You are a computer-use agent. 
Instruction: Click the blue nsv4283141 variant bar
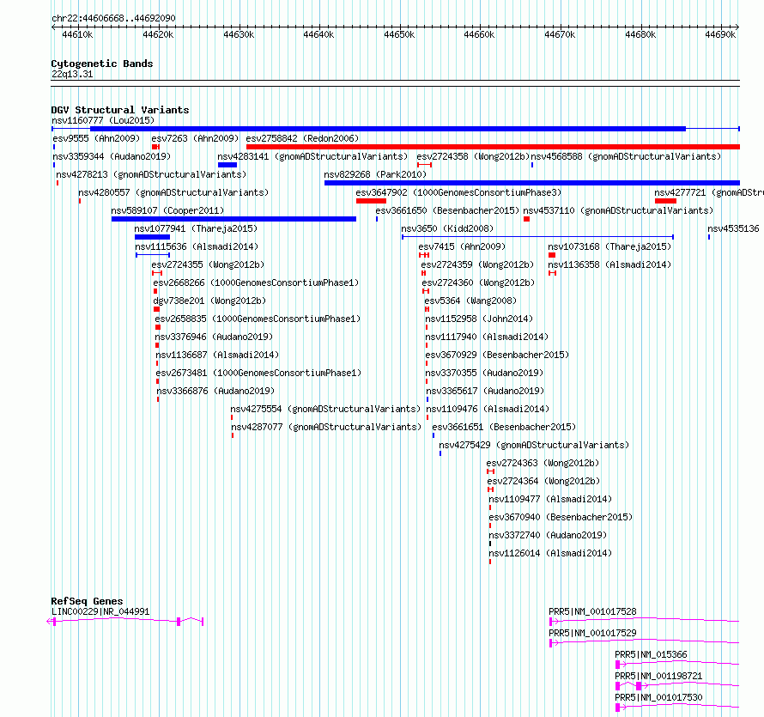[x=227, y=165]
